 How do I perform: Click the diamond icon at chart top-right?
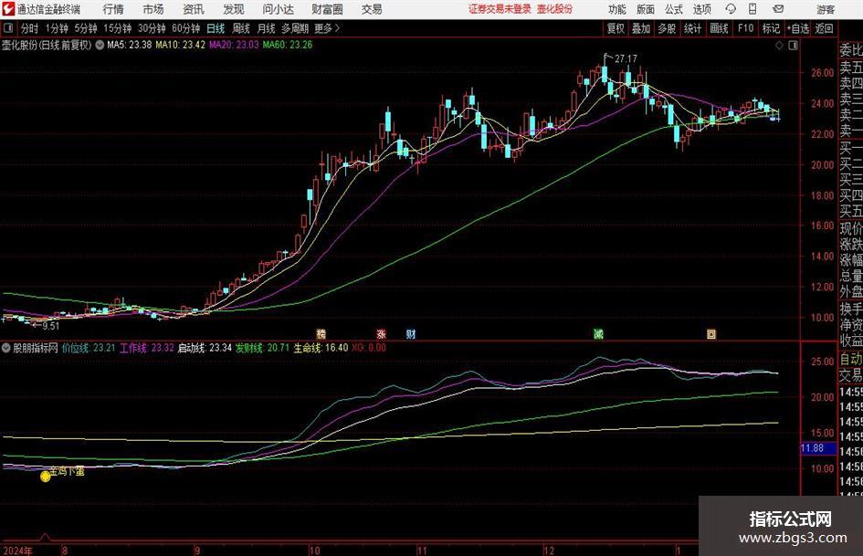coord(779,46)
